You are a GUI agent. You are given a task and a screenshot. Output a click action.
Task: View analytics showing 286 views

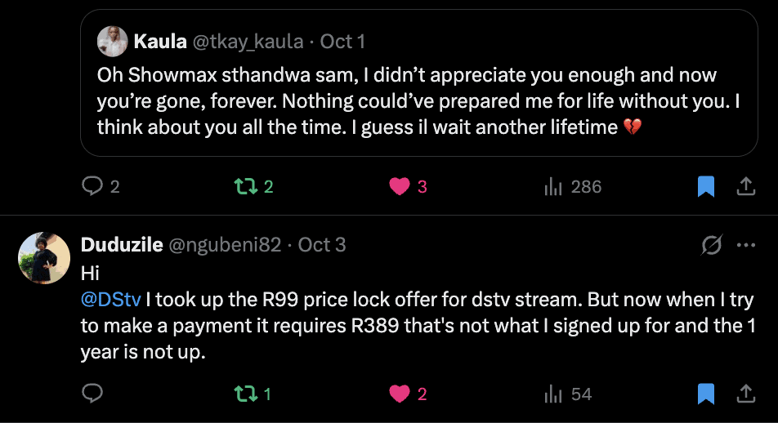pyautogui.click(x=573, y=186)
